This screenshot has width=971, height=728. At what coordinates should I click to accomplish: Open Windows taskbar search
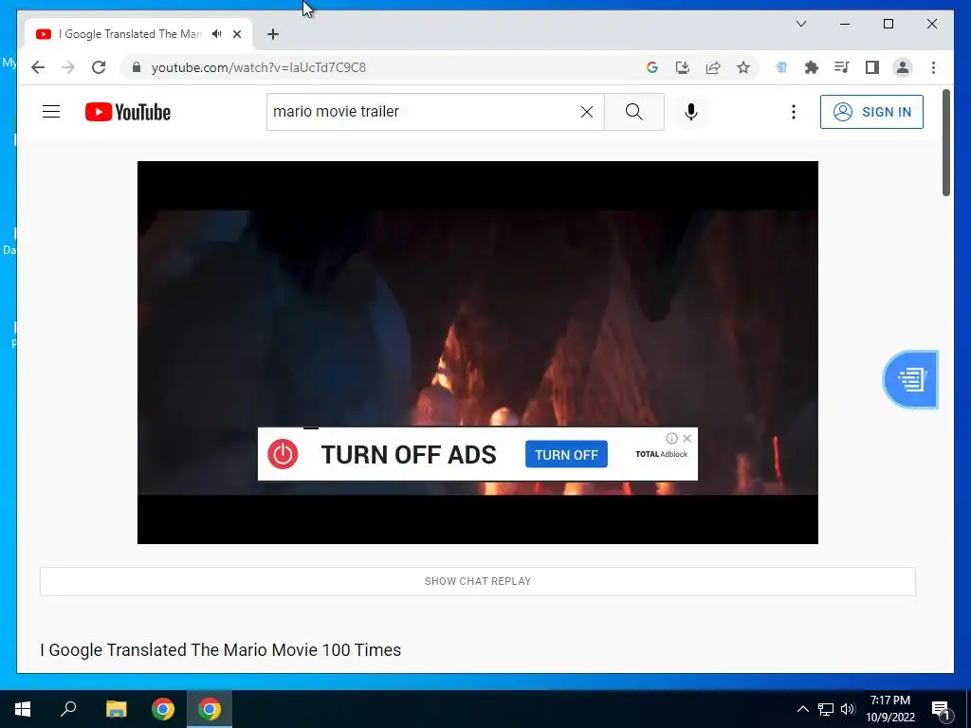tap(68, 709)
